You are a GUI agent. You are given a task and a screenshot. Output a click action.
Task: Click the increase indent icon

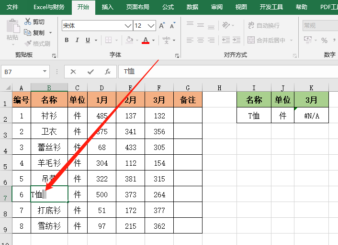(x=237, y=40)
